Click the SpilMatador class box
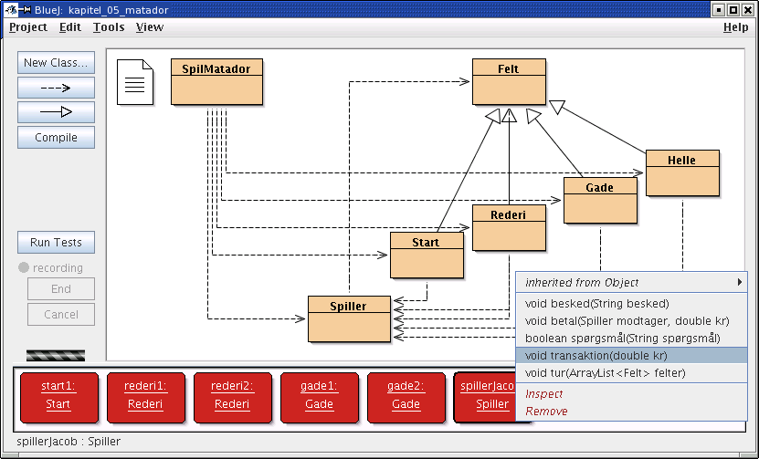The height and width of the screenshot is (459, 759). 216,81
